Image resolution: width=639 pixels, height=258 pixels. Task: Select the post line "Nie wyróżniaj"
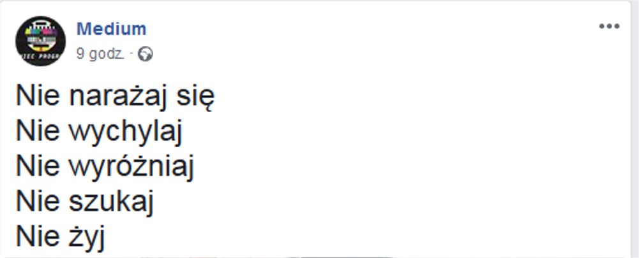(105, 168)
